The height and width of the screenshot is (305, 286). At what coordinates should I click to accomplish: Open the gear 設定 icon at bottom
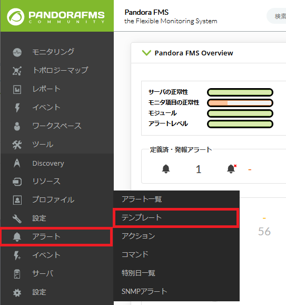pos(17,292)
